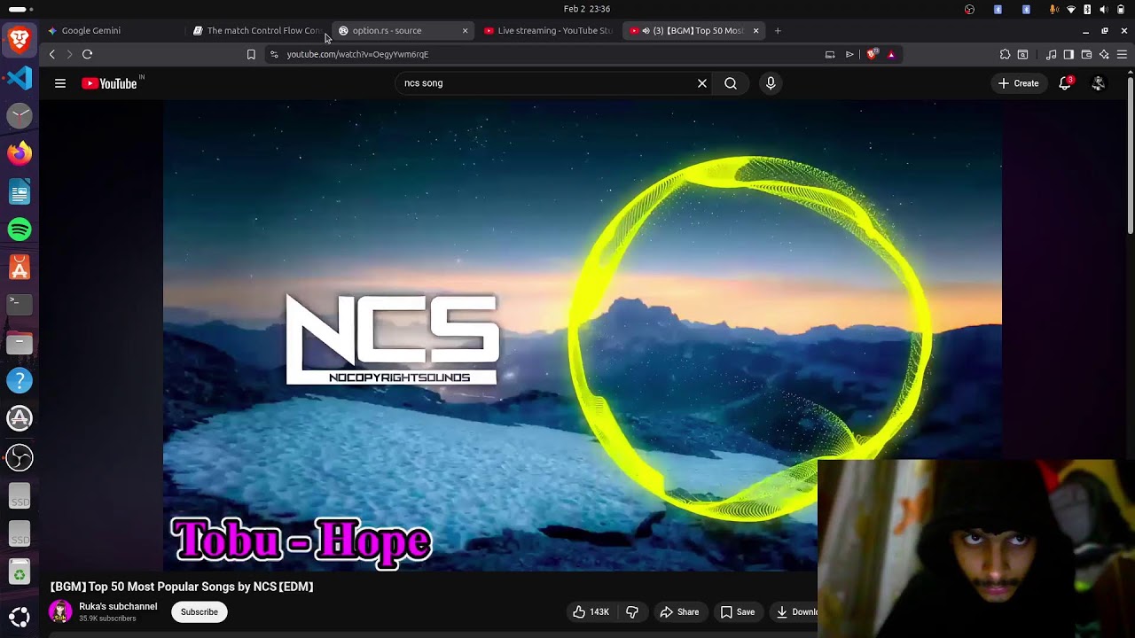Open the LibreOffice Writer dock icon
The image size is (1135, 638).
point(20,191)
